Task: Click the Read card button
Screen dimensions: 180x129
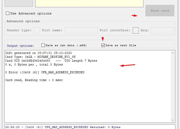Action: coord(160,11)
